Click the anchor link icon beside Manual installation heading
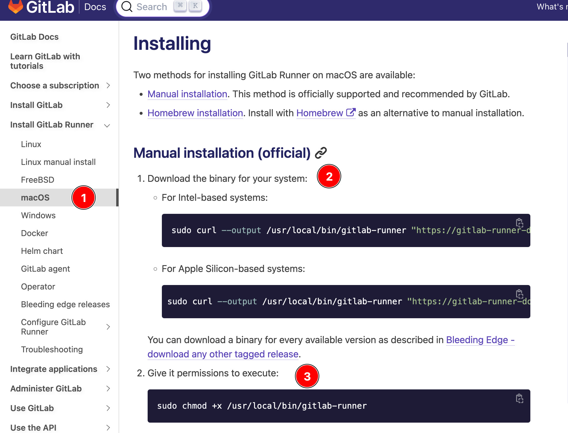 click(x=321, y=153)
